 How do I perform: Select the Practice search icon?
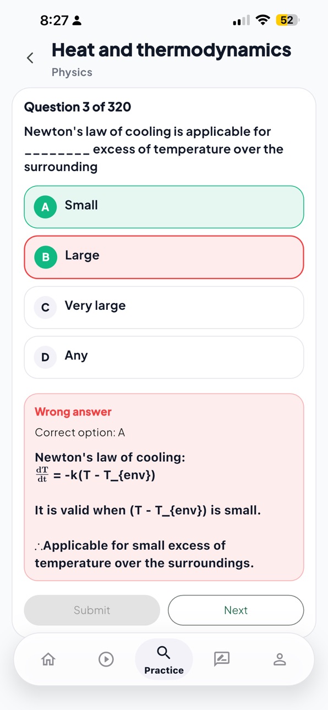tap(163, 653)
